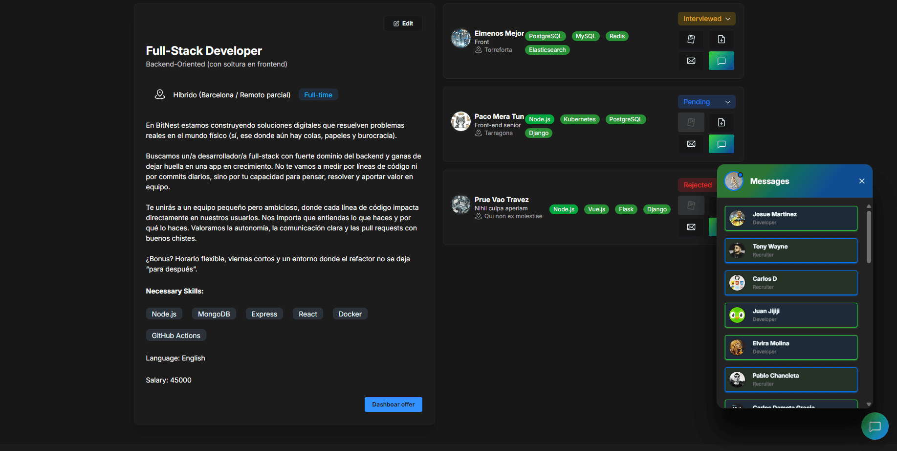Click the envelope icon for Paco Mera Tun
This screenshot has width=897, height=451.
pyautogui.click(x=691, y=144)
